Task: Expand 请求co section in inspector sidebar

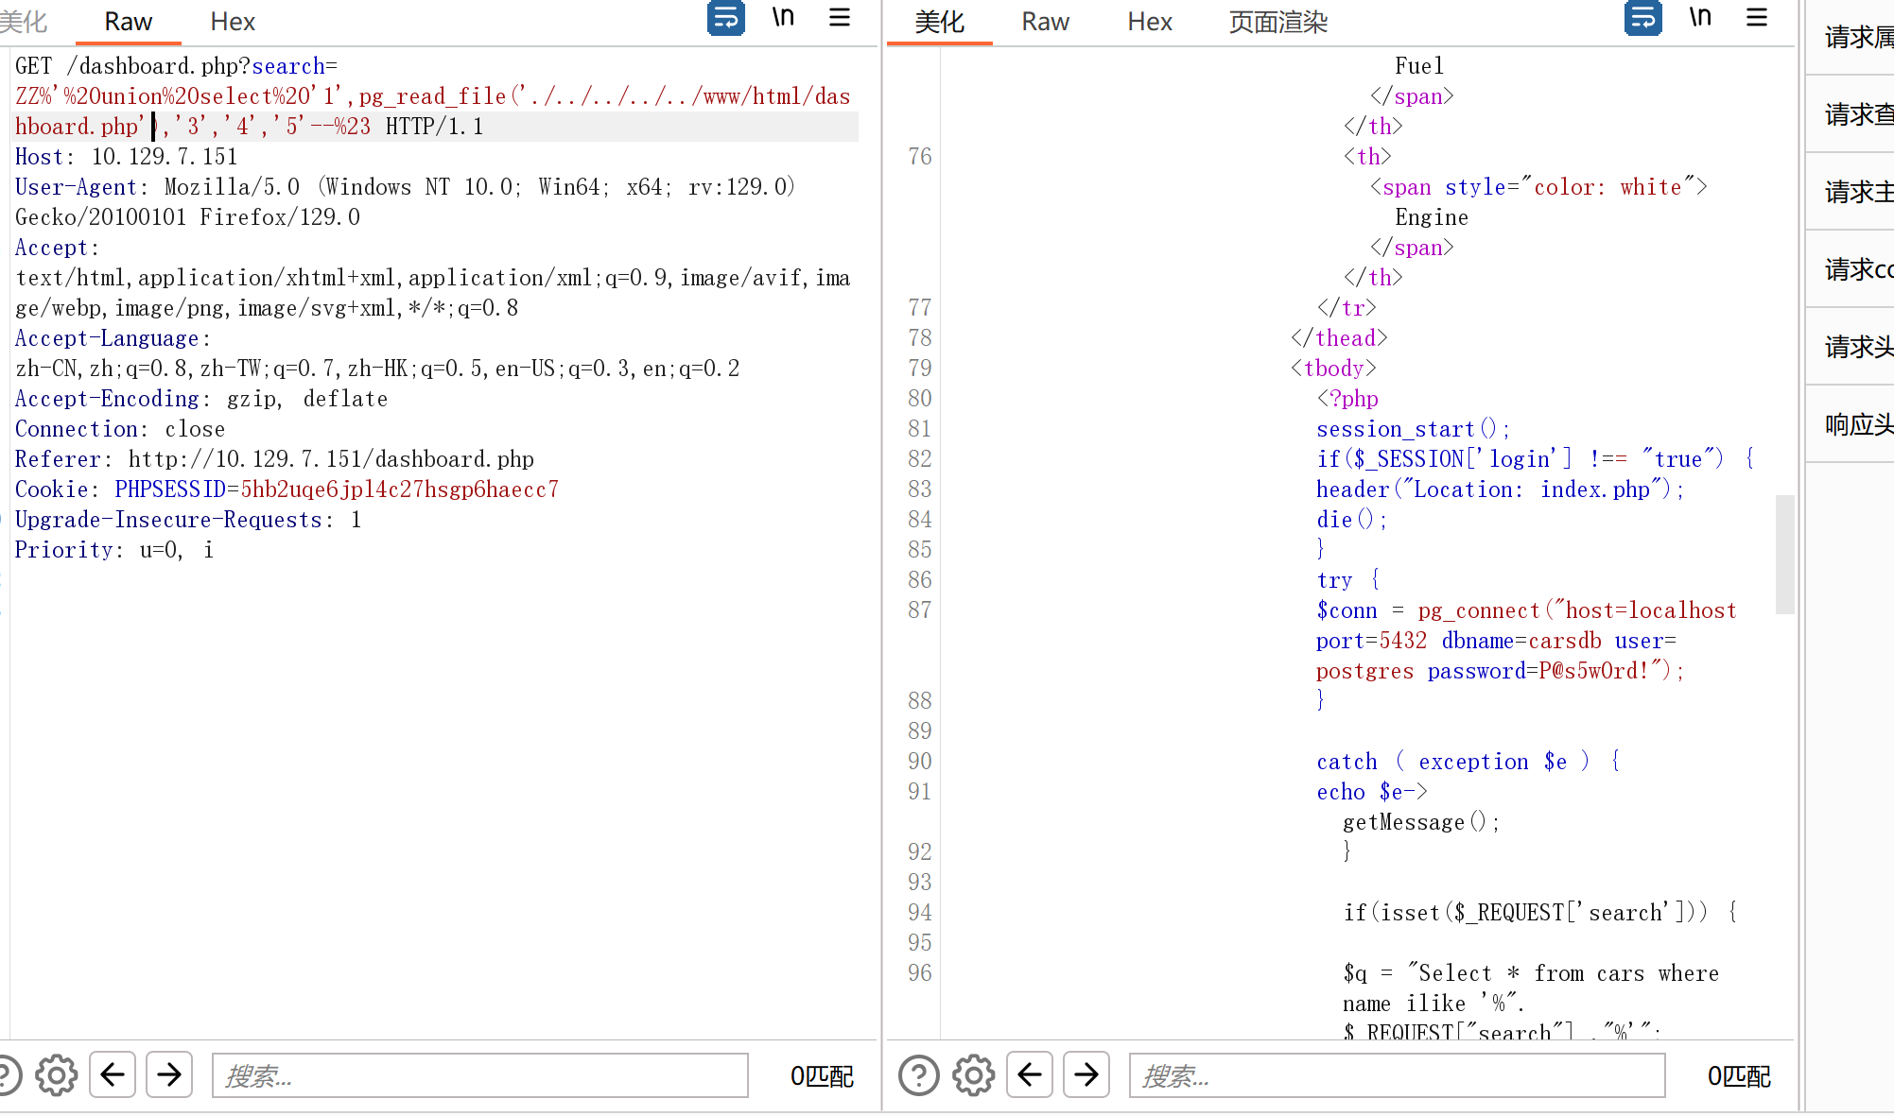Action: (1851, 270)
